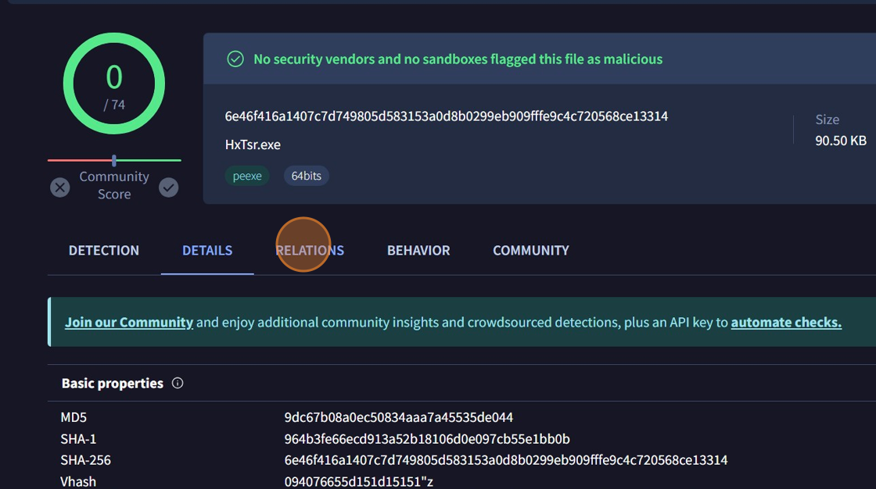Click the community score downvote X icon
876x489 pixels.
pos(60,187)
